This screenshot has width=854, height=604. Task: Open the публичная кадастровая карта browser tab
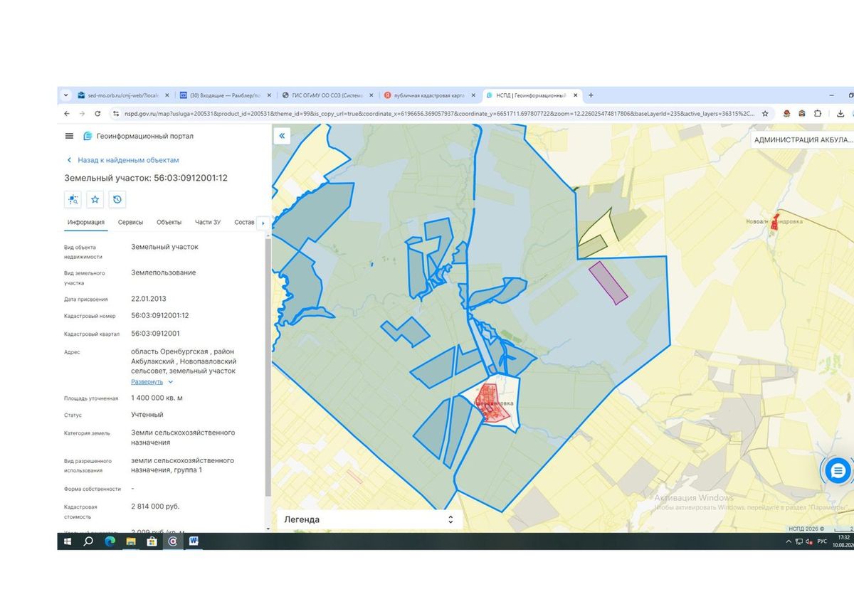[x=429, y=95]
